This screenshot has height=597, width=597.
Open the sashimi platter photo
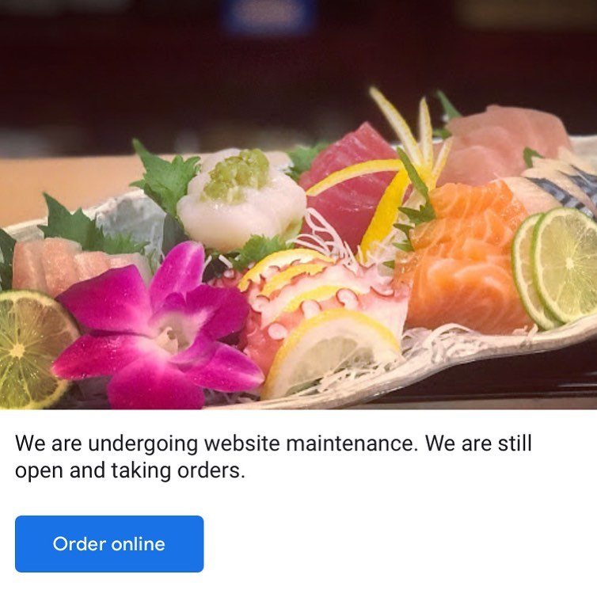(x=298, y=205)
